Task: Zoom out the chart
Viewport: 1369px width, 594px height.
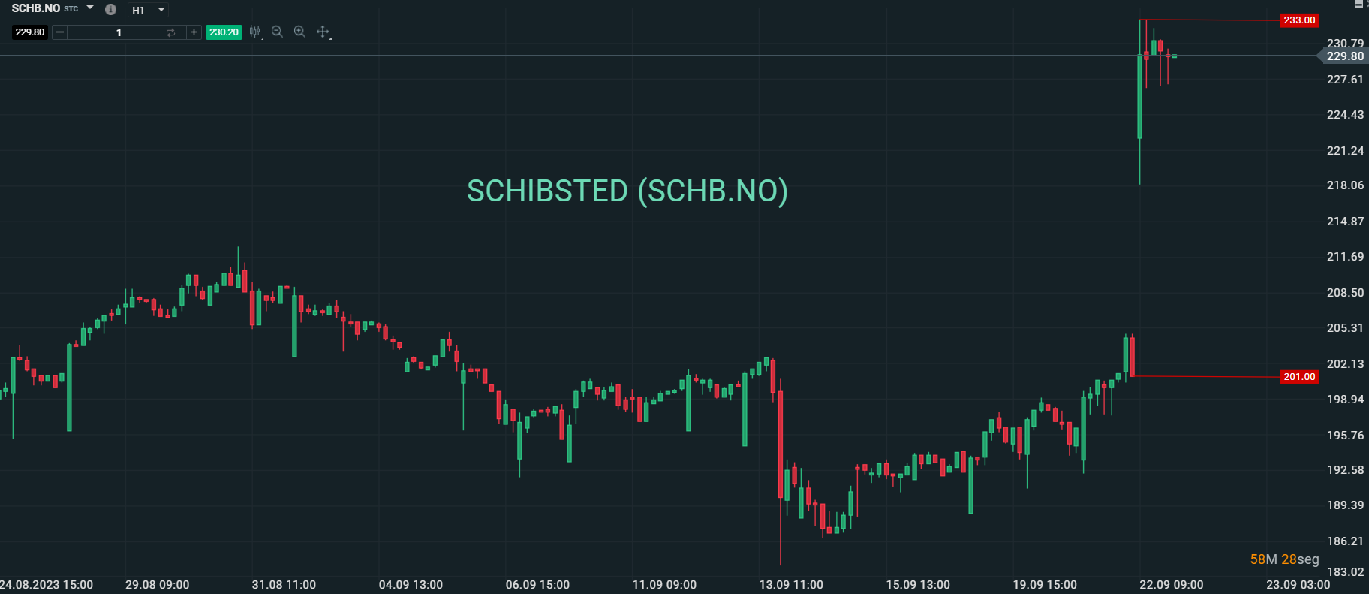Action: 277,32
